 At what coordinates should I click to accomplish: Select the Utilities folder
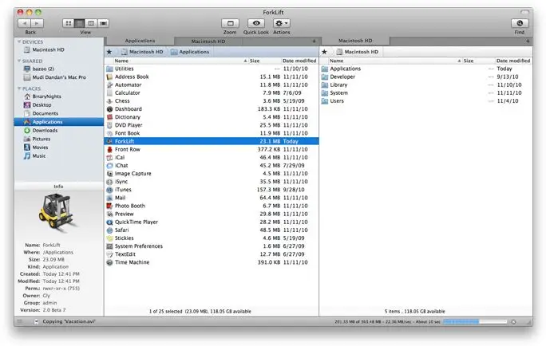point(212,69)
